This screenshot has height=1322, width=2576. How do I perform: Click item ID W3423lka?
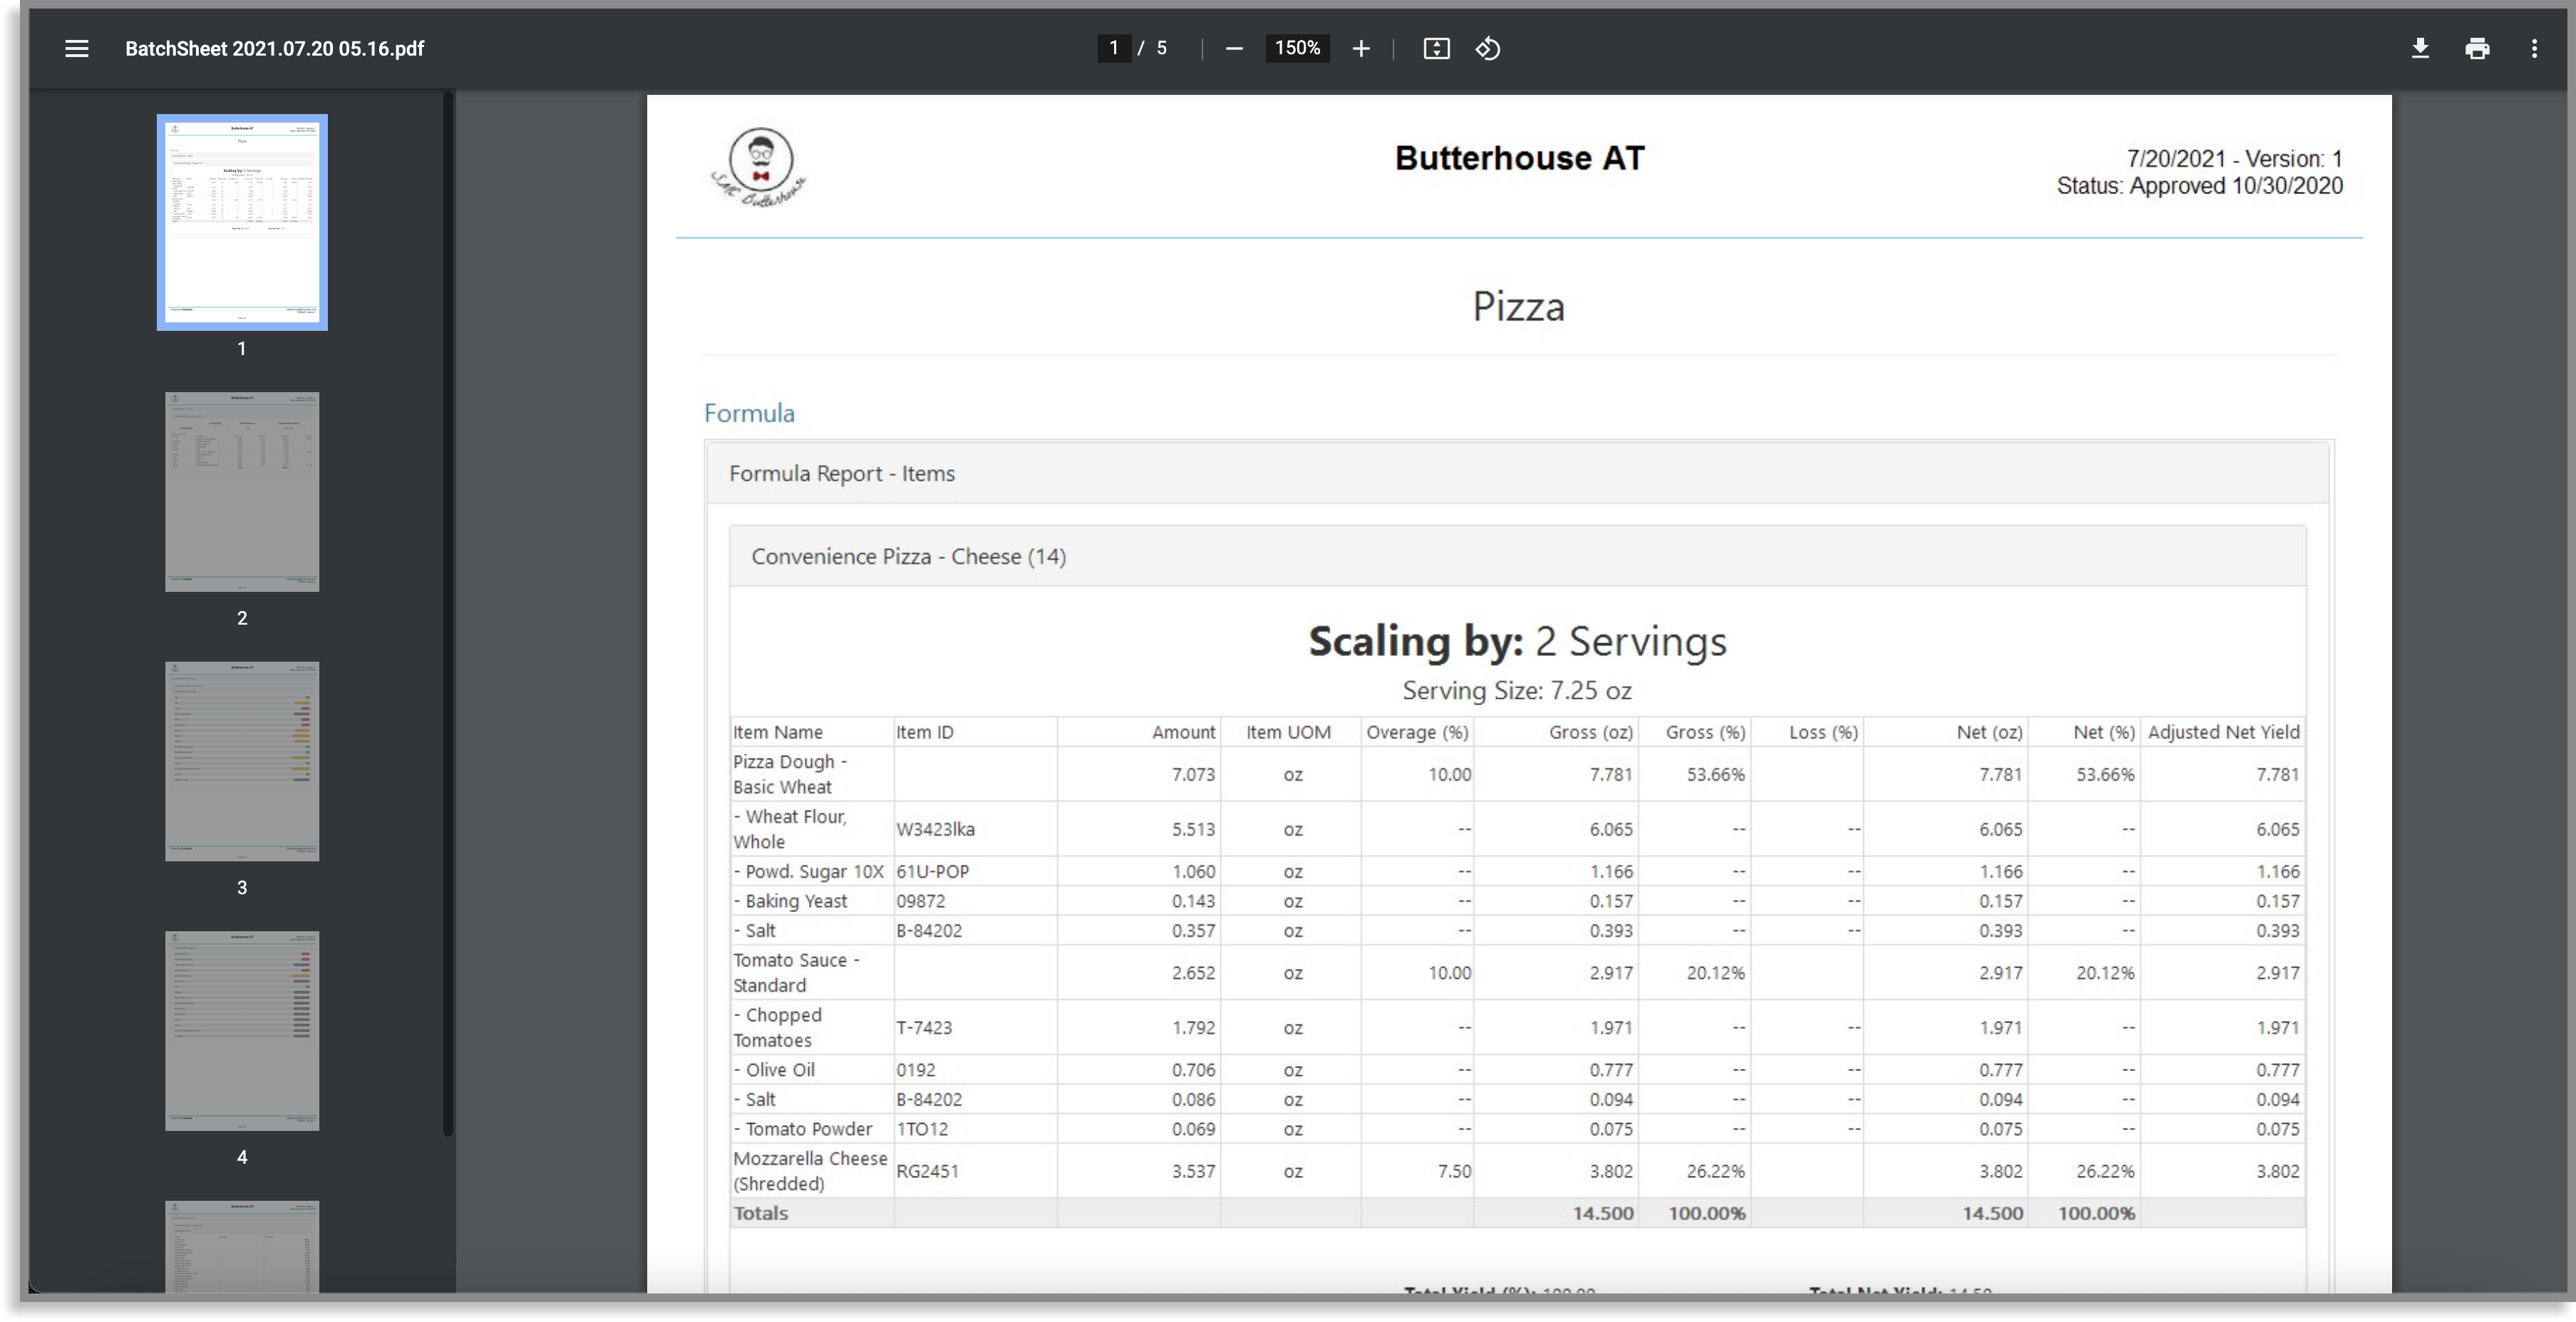point(935,829)
